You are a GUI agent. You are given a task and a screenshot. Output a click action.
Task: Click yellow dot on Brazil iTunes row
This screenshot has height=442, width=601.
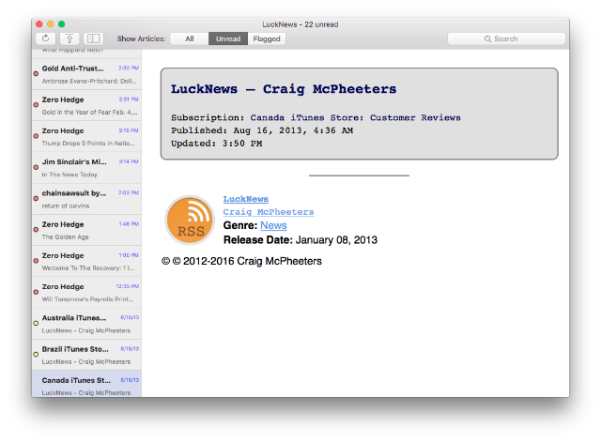coord(36,355)
